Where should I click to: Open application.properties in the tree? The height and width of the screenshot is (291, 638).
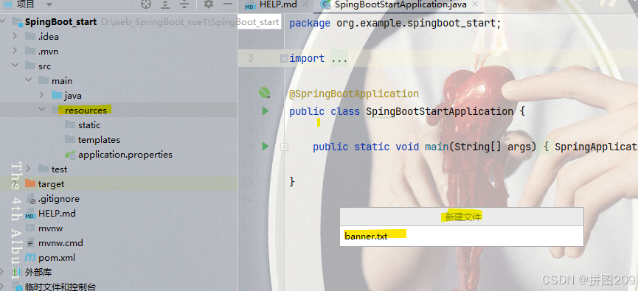[125, 155]
